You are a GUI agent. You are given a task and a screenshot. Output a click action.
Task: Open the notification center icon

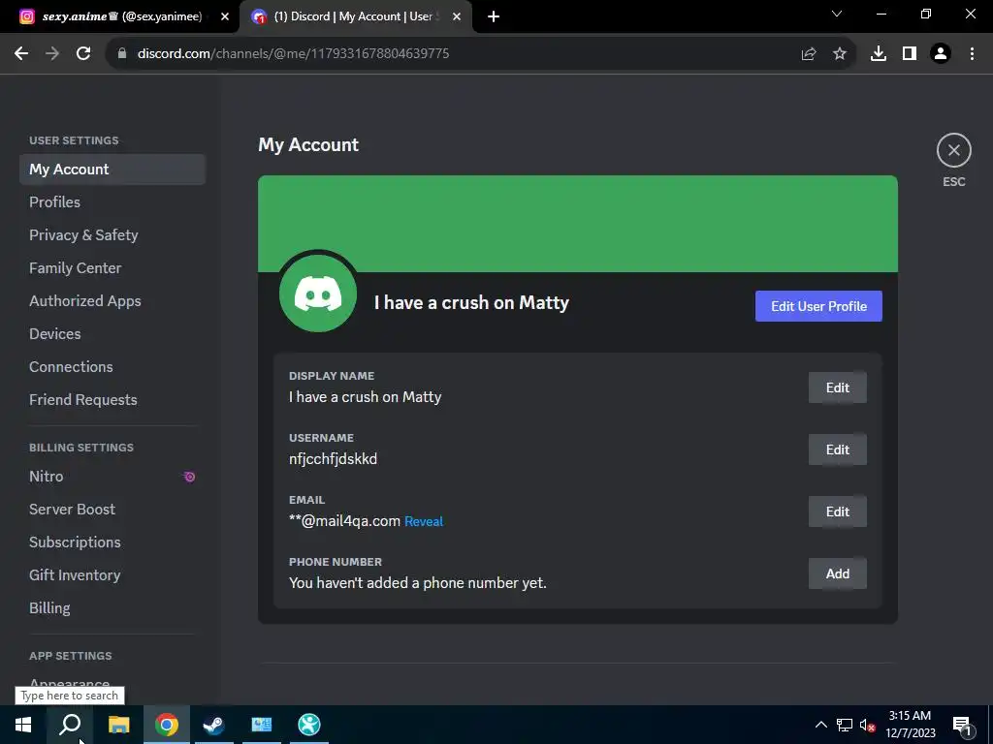tap(962, 725)
